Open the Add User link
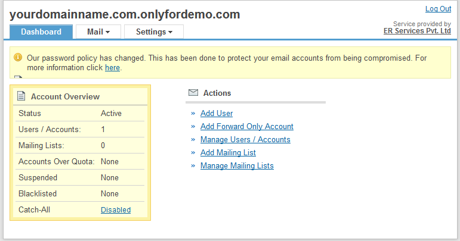The height and width of the screenshot is (241, 460). coord(217,113)
